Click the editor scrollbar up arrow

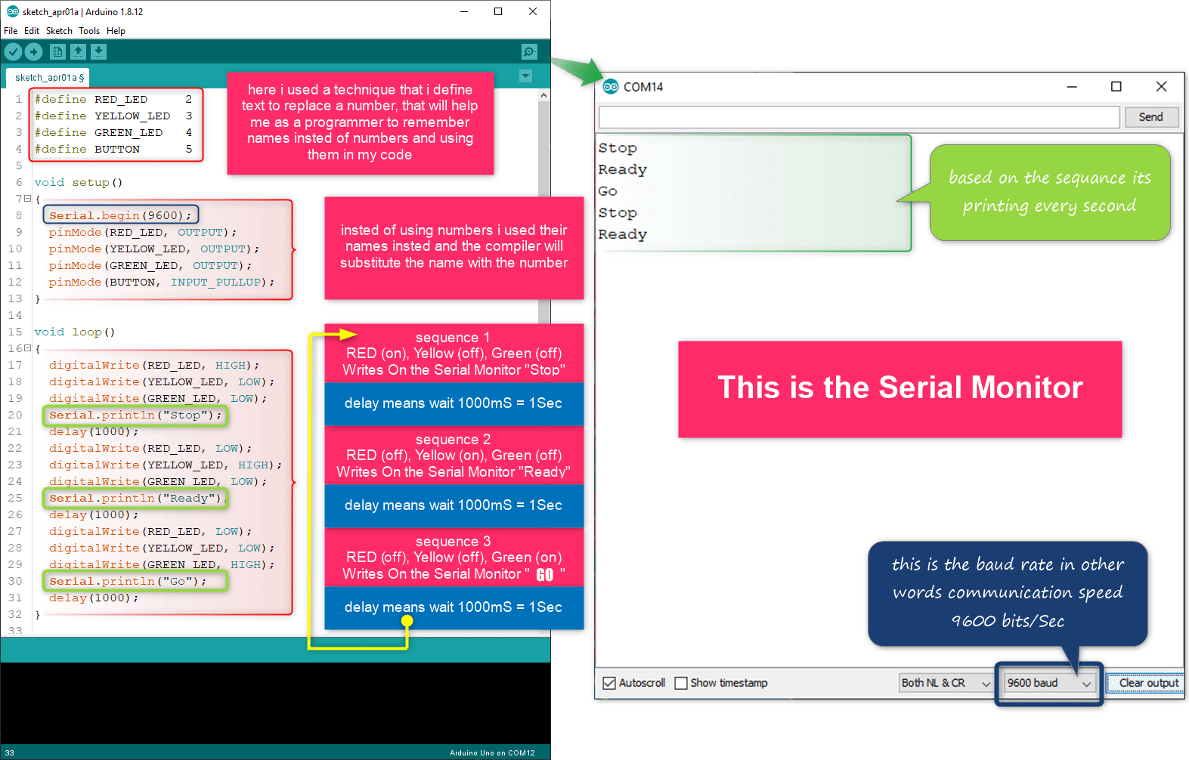[x=544, y=95]
